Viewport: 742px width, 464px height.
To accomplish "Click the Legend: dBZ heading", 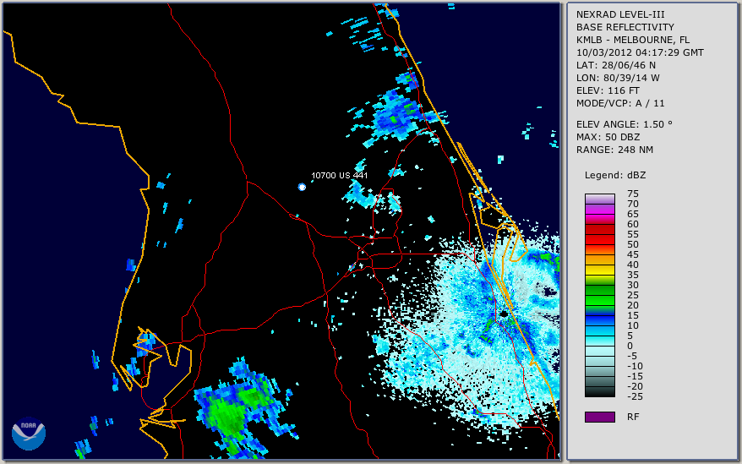I will pyautogui.click(x=615, y=175).
